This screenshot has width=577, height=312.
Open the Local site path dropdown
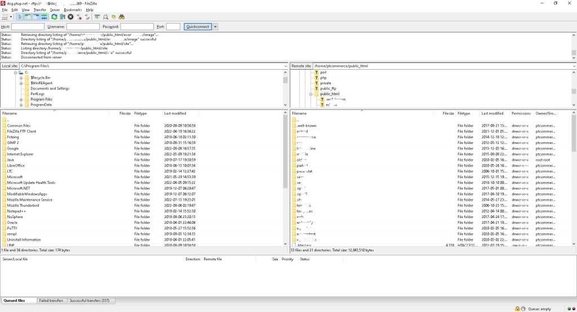tap(286, 66)
